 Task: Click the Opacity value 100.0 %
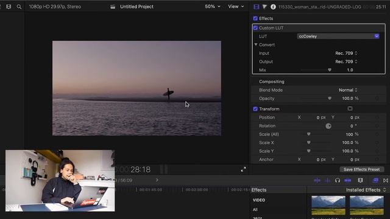pyautogui.click(x=350, y=99)
